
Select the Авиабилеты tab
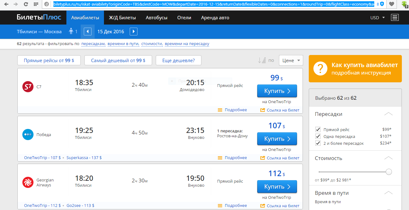pos(85,18)
